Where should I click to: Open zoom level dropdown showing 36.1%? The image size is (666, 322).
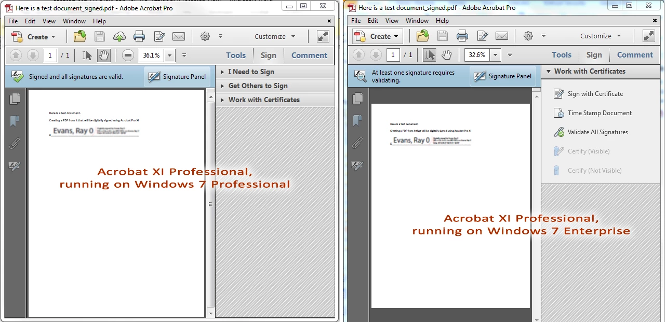170,55
